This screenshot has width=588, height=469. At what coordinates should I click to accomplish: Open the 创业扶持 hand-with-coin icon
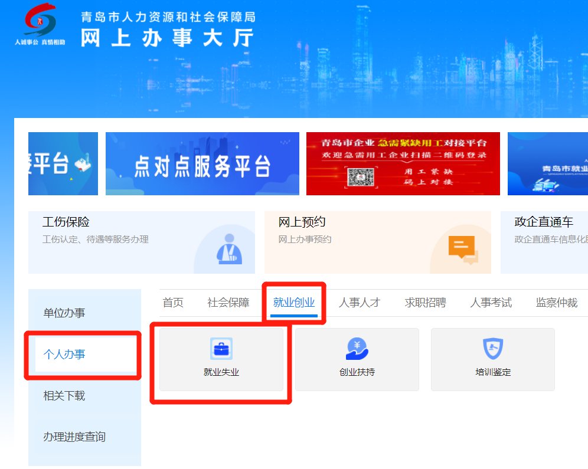[x=357, y=349]
